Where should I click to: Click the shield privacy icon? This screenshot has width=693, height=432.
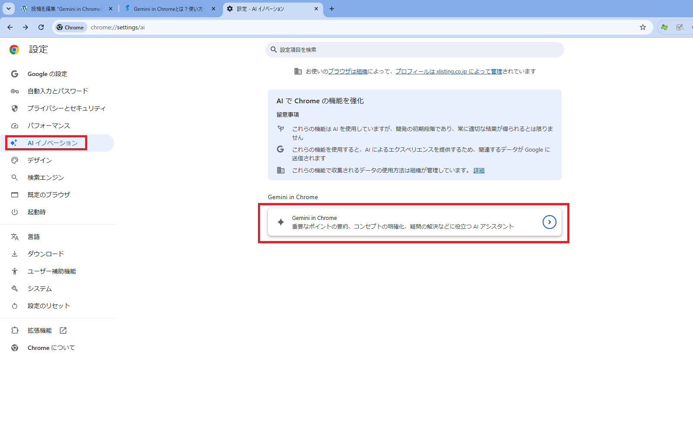(15, 108)
